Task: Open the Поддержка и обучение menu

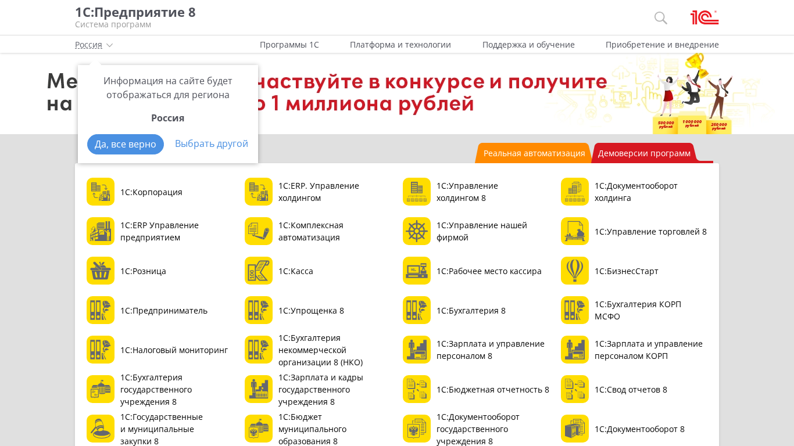Action: pos(528,45)
